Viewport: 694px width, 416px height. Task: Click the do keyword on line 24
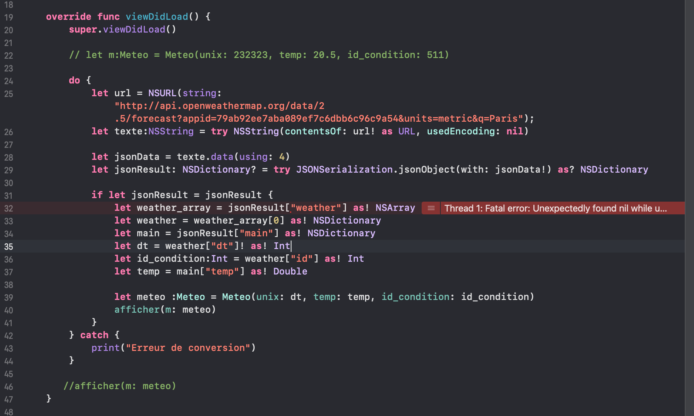(74, 80)
